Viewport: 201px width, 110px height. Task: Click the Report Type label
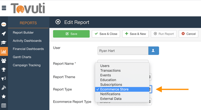coord(63,89)
